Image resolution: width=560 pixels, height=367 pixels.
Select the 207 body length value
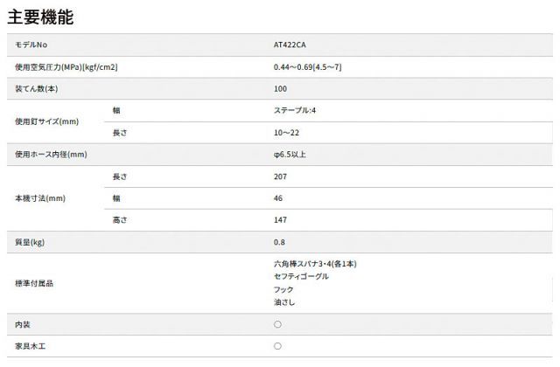tap(280, 177)
